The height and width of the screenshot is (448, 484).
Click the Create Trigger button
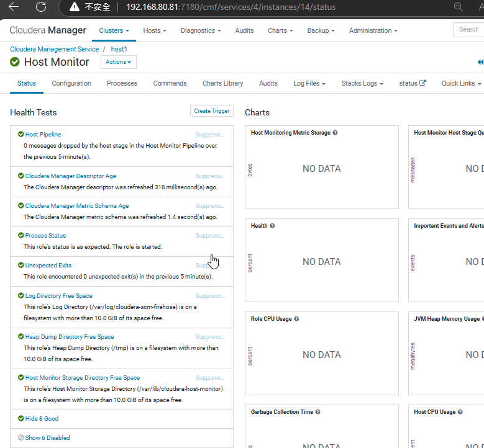212,111
